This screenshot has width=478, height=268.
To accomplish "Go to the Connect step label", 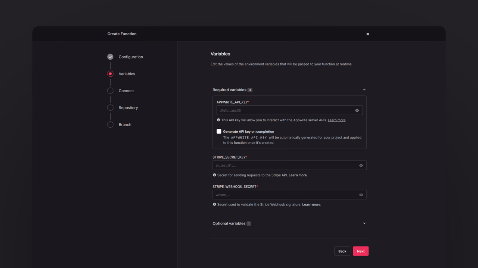I will (x=126, y=91).
